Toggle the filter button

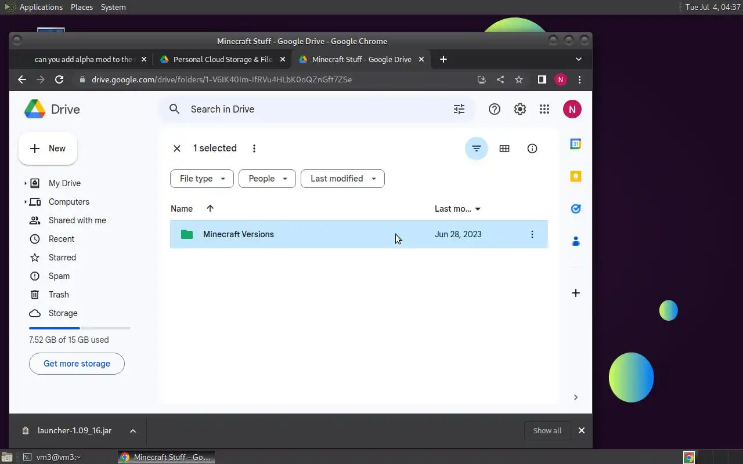tap(477, 148)
